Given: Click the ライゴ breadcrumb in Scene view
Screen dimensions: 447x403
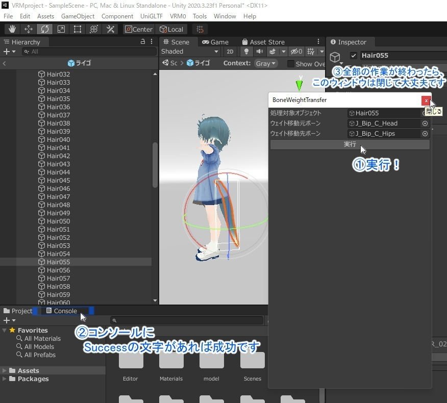Looking at the screenshot, I should point(198,63).
